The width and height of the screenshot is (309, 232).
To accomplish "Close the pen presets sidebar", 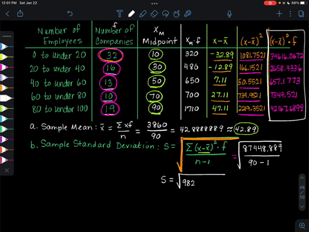I will click(x=7, y=170).
